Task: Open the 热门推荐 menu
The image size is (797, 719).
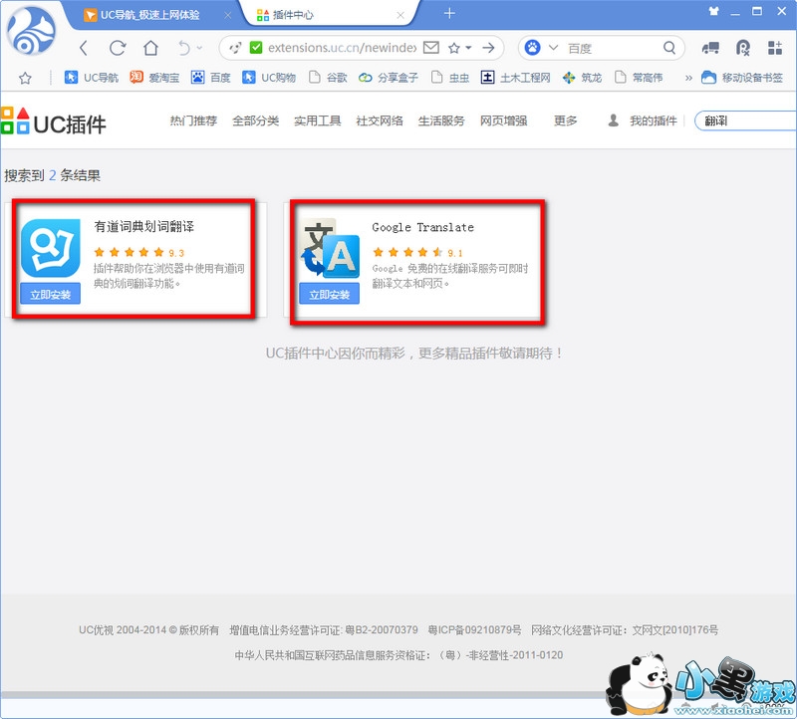Action: pyautogui.click(x=193, y=120)
